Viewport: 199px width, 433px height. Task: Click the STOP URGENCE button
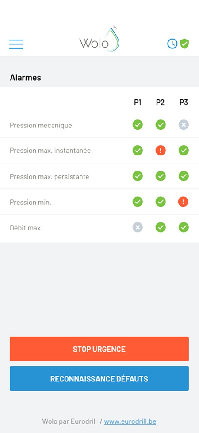pos(99,349)
